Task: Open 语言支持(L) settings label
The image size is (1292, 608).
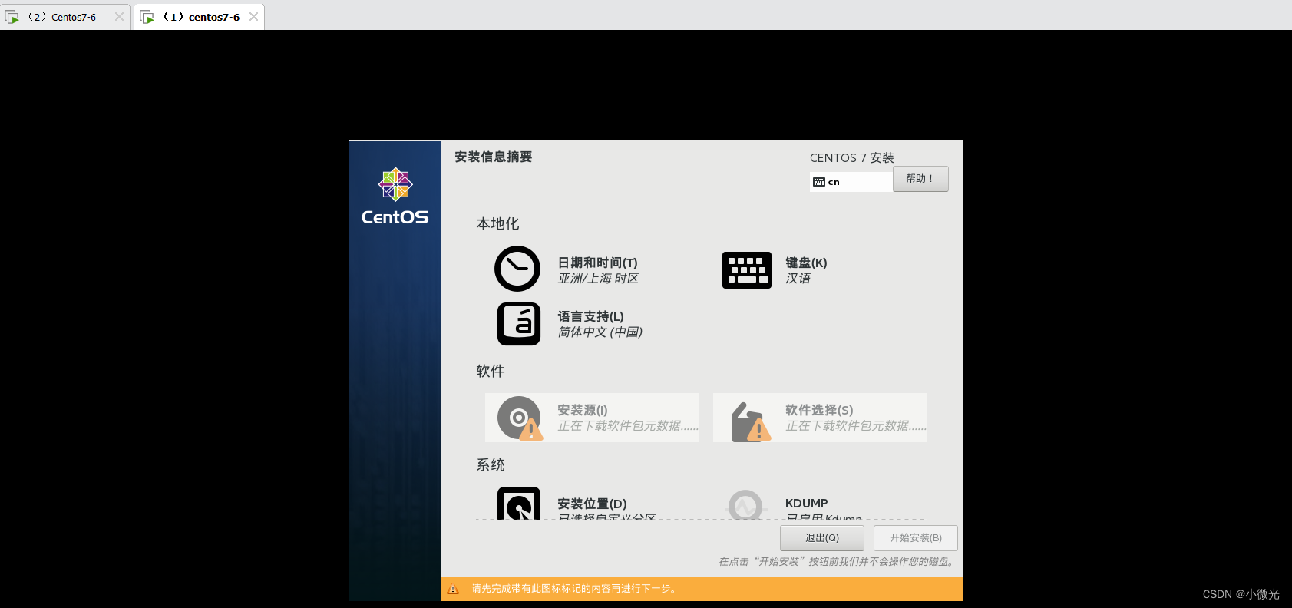Action: [591, 316]
